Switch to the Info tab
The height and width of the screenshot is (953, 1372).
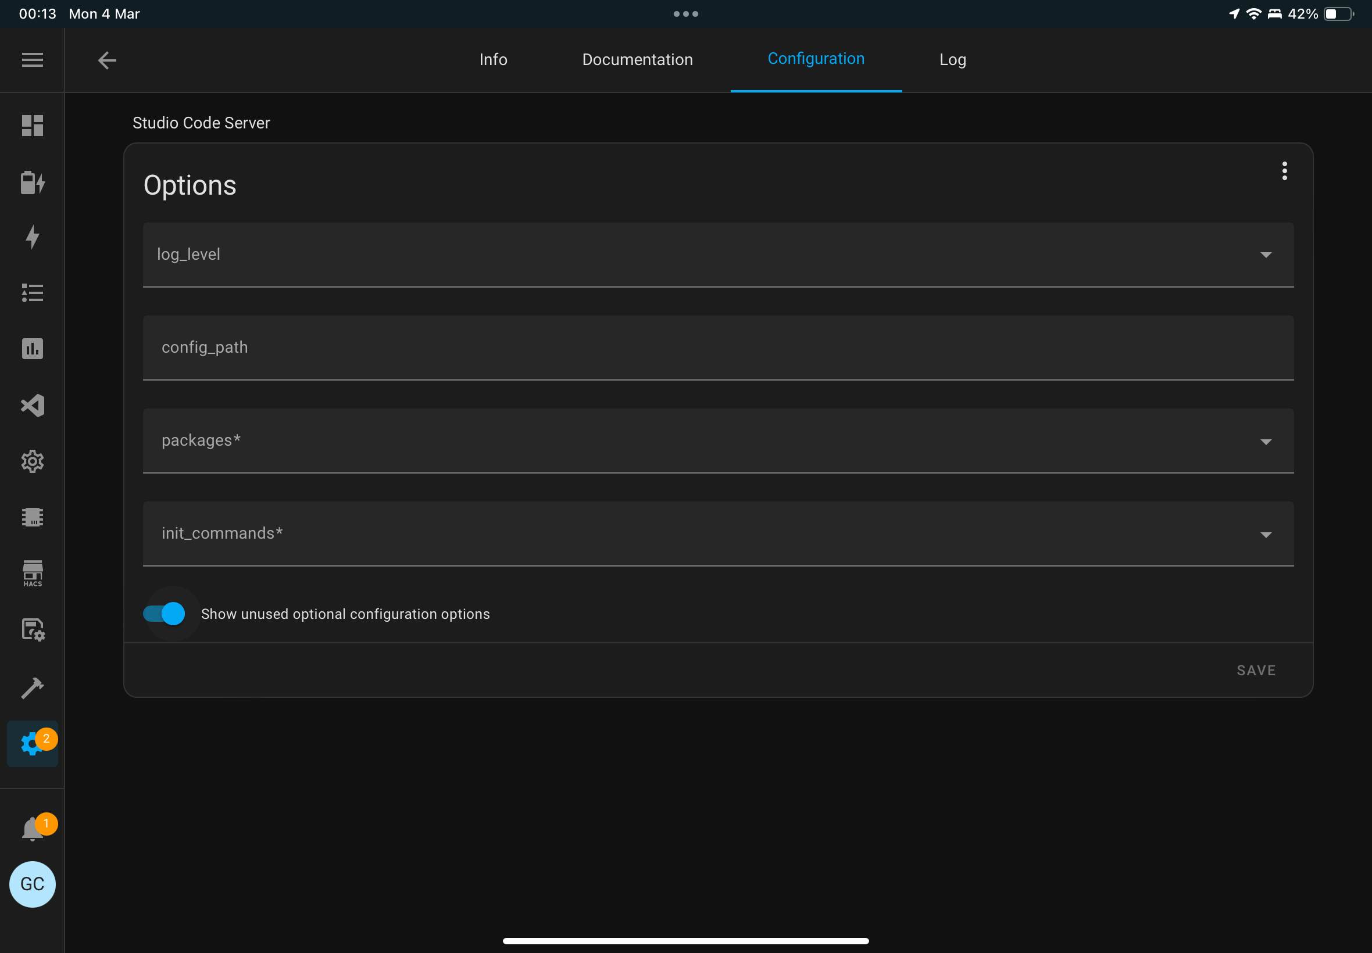coord(494,60)
